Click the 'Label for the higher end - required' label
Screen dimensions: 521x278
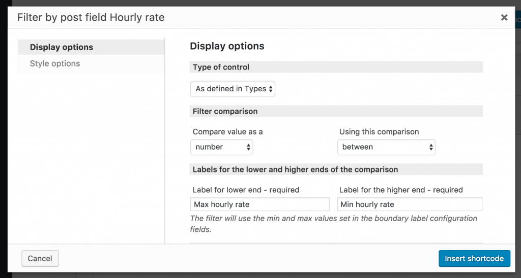pyautogui.click(x=401, y=190)
